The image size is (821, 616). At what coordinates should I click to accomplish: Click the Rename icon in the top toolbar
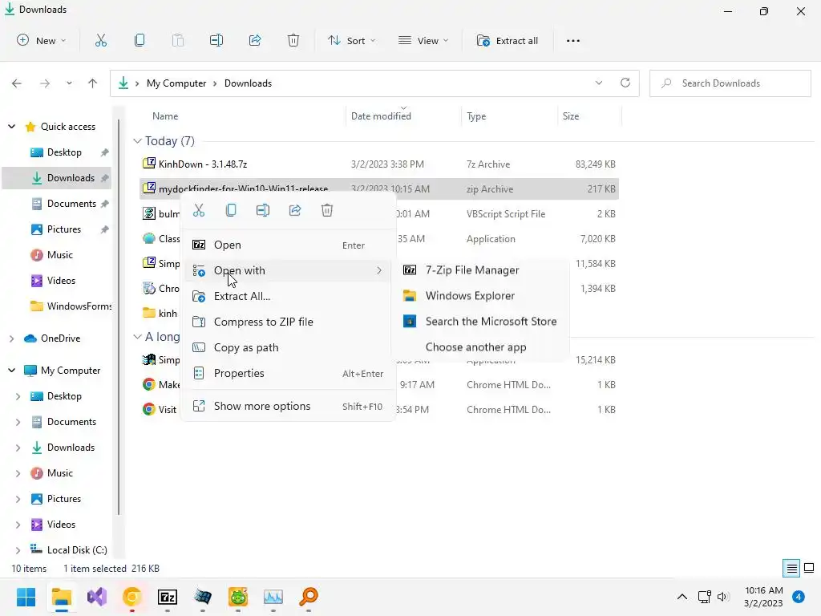click(216, 40)
